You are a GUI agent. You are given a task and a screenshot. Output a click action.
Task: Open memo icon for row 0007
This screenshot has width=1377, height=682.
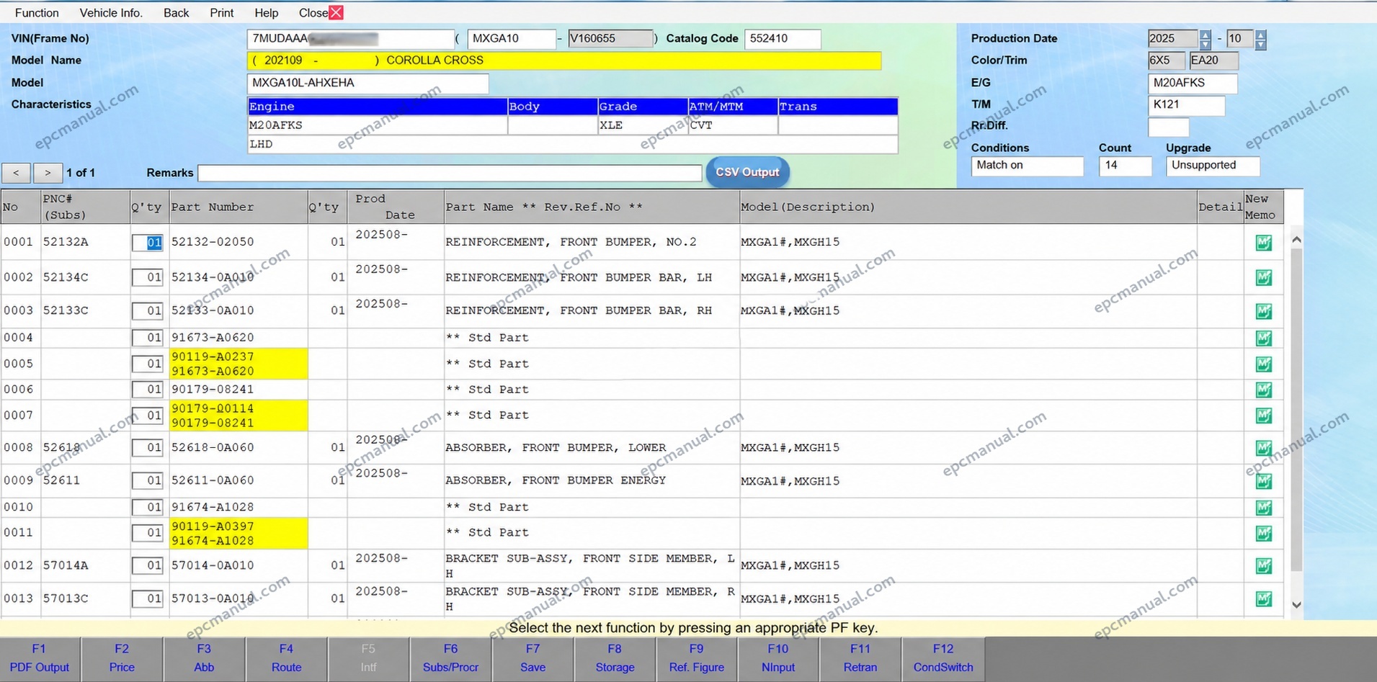(1263, 416)
